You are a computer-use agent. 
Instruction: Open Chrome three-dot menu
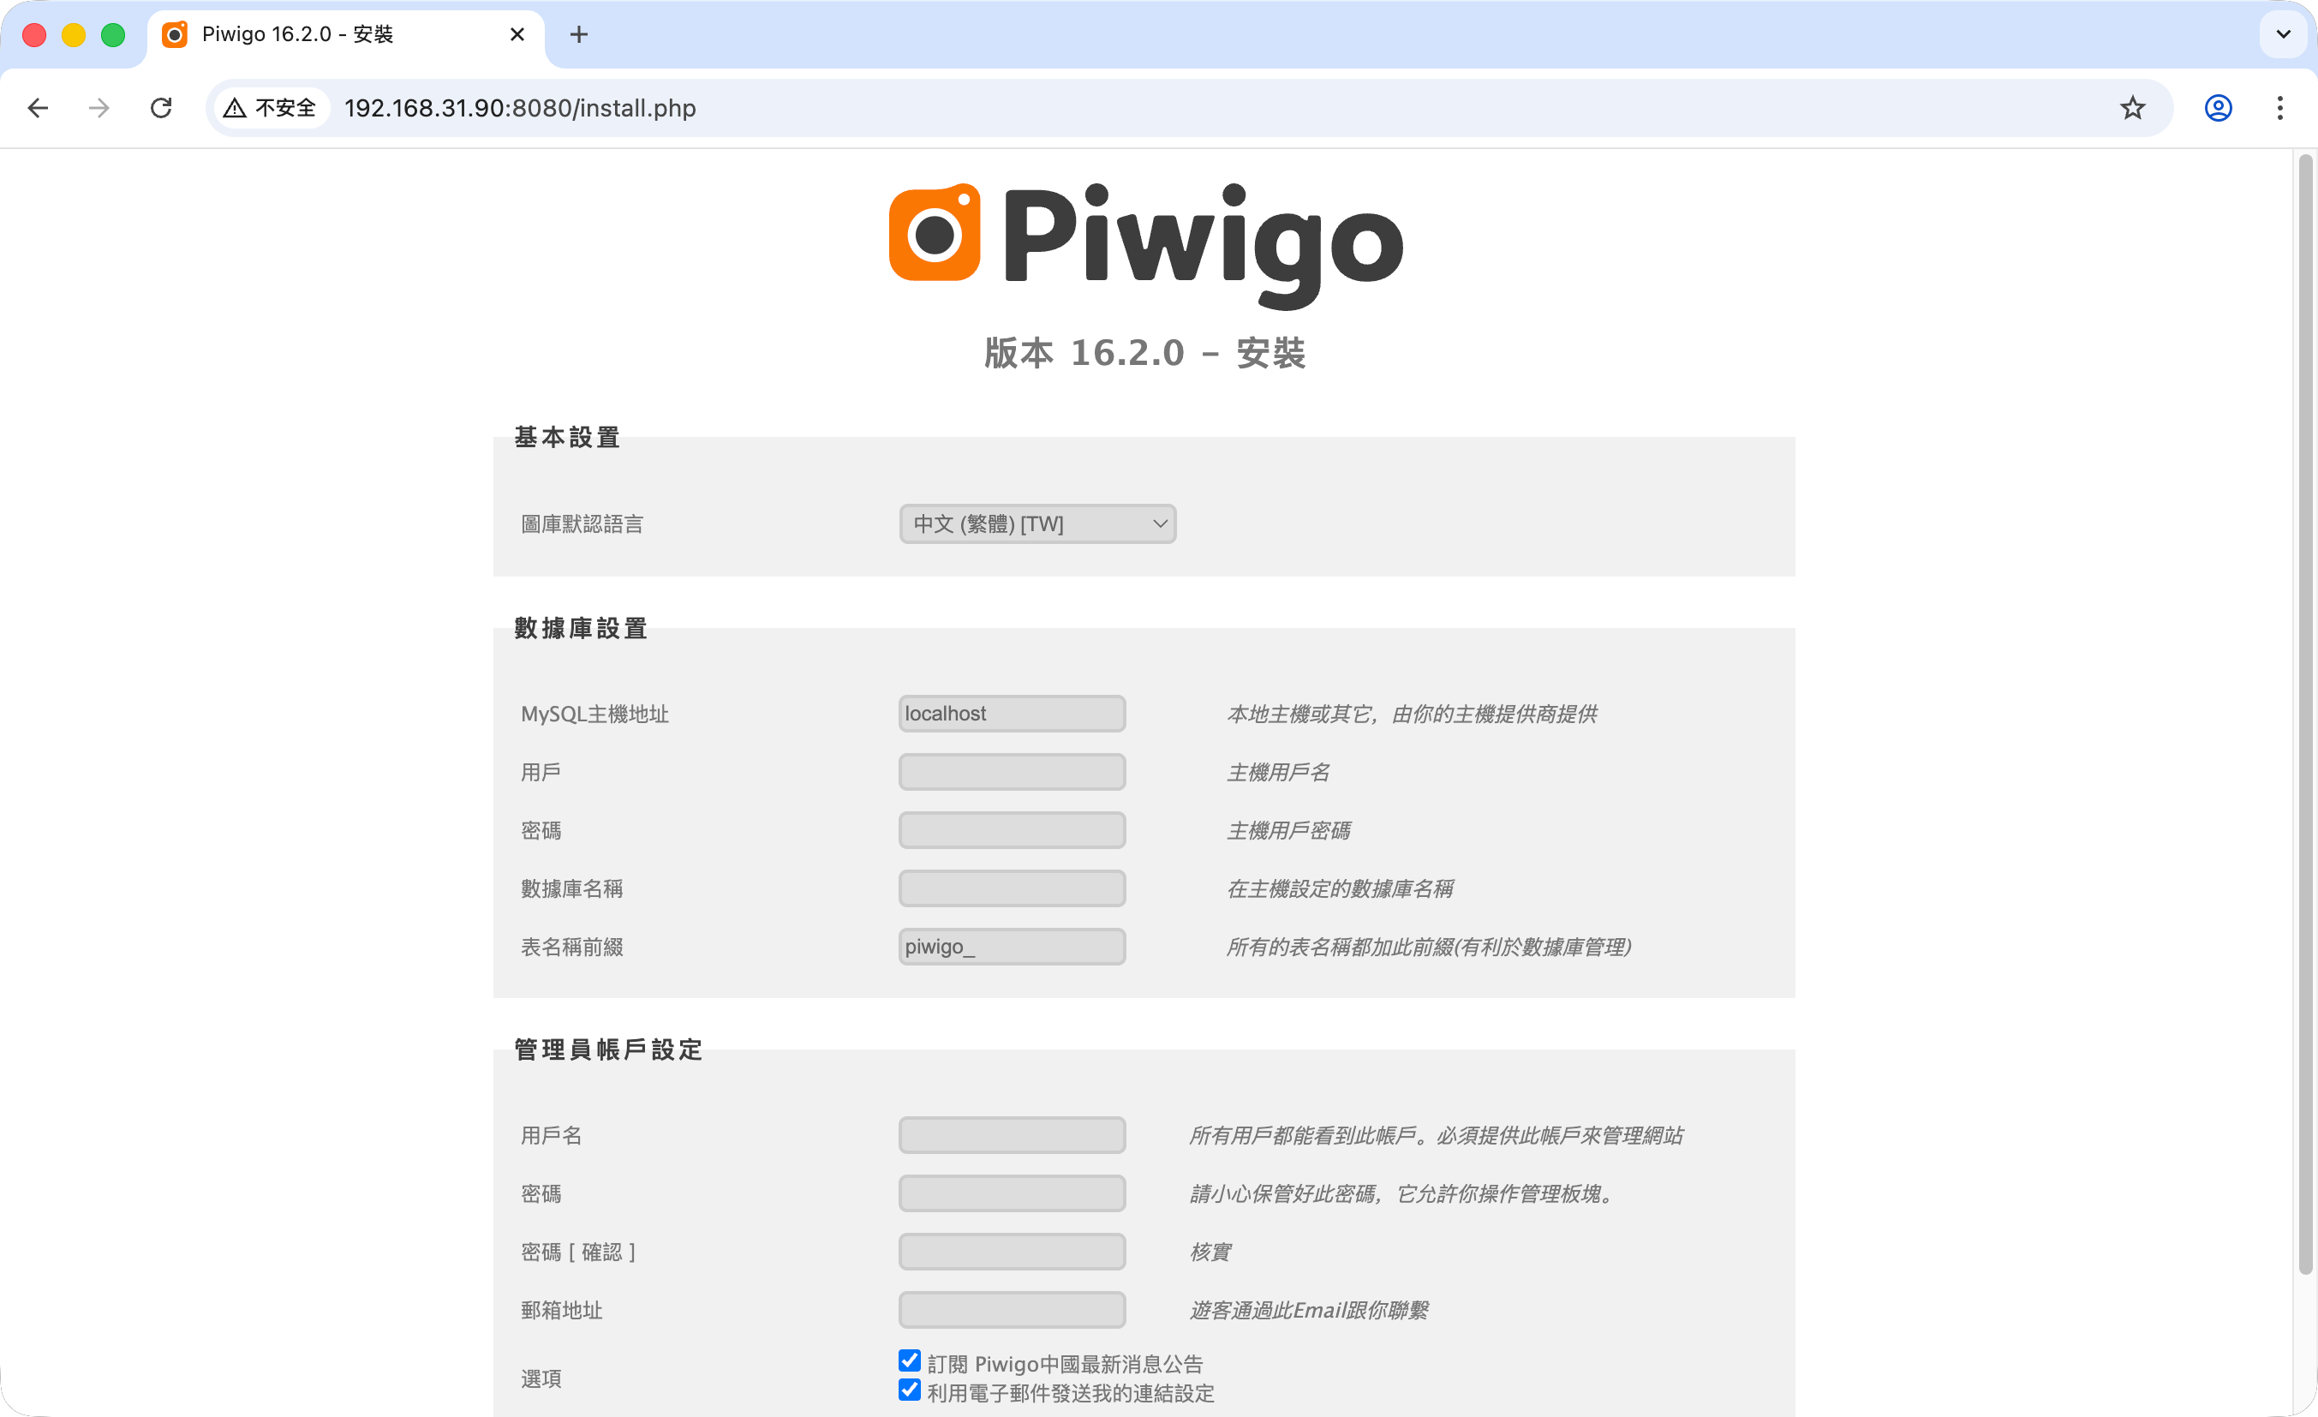(2279, 108)
